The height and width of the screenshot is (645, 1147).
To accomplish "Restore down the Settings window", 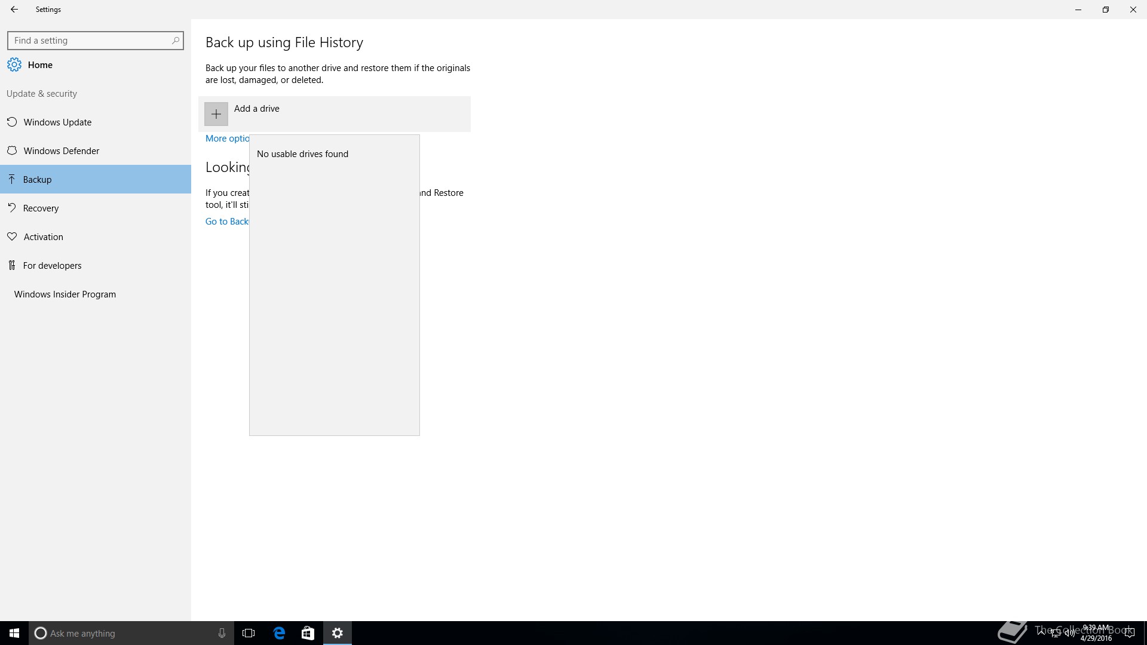I will click(x=1106, y=10).
